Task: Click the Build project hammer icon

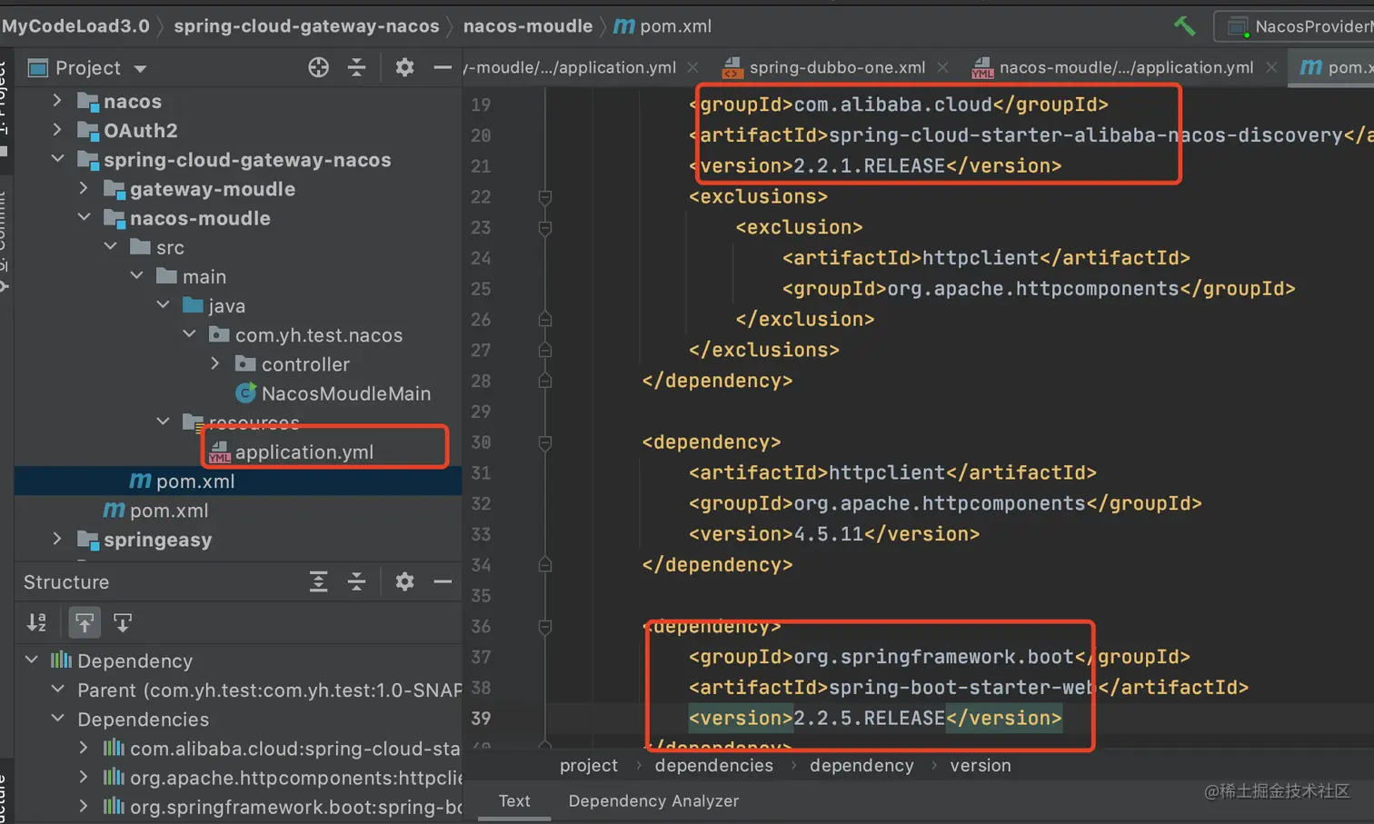Action: pyautogui.click(x=1184, y=25)
